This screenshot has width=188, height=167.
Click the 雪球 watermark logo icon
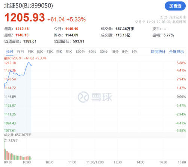click(83, 97)
